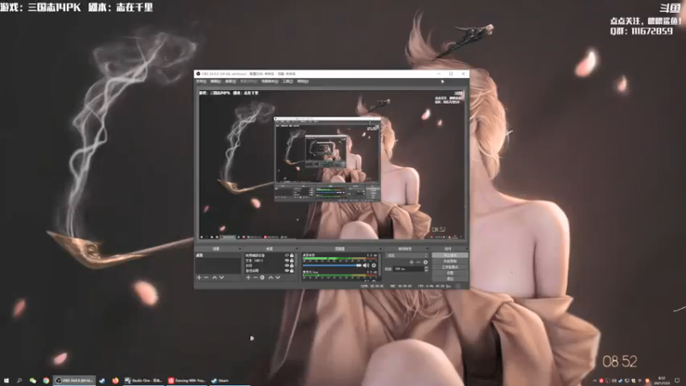Toggle lock on the fourth source row
686x386 pixels.
point(292,271)
